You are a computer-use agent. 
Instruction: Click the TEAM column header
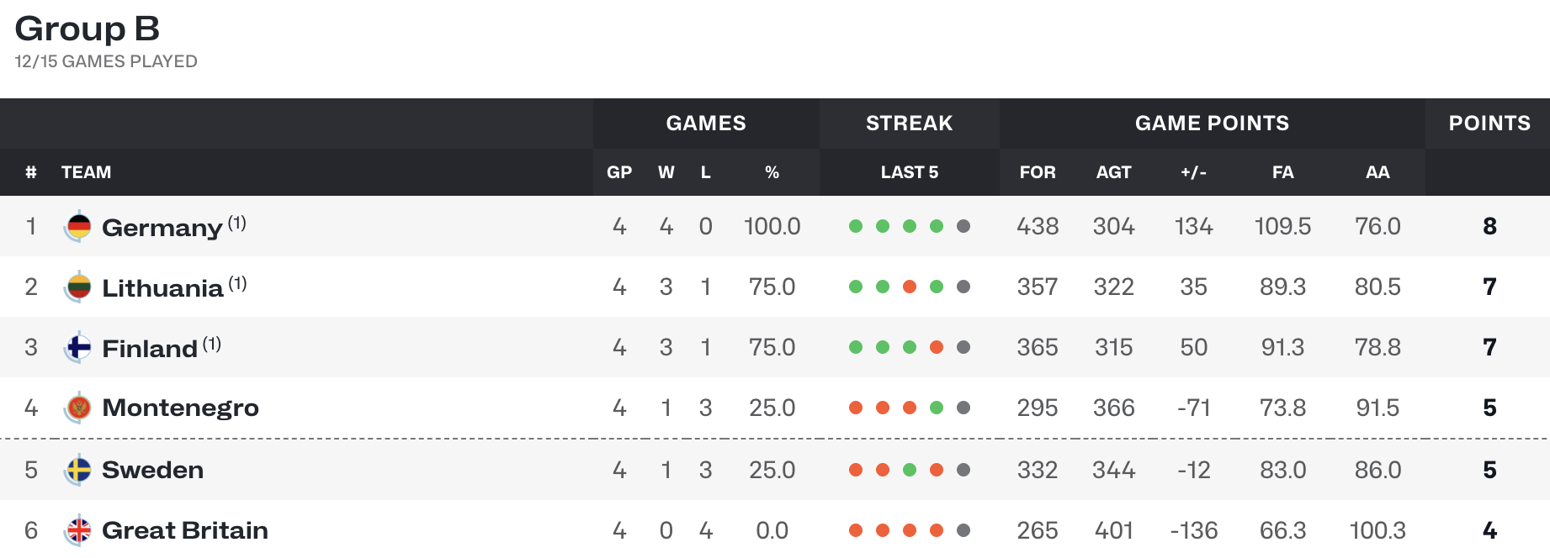coord(86,172)
